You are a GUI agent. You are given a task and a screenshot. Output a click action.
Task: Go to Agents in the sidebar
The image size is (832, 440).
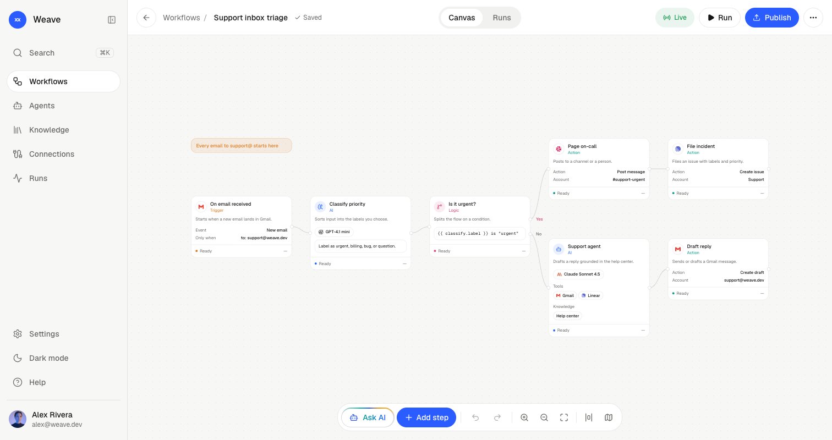[x=64, y=106]
